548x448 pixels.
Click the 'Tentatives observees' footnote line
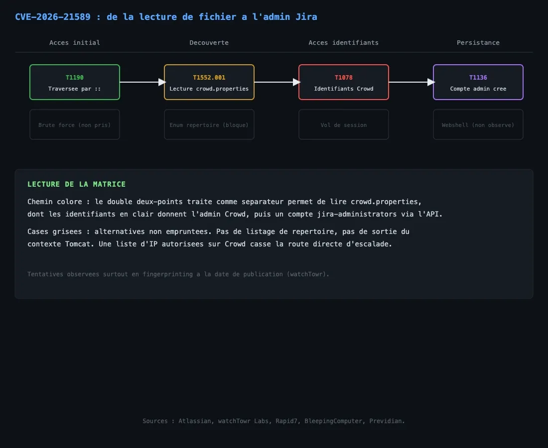click(x=178, y=274)
